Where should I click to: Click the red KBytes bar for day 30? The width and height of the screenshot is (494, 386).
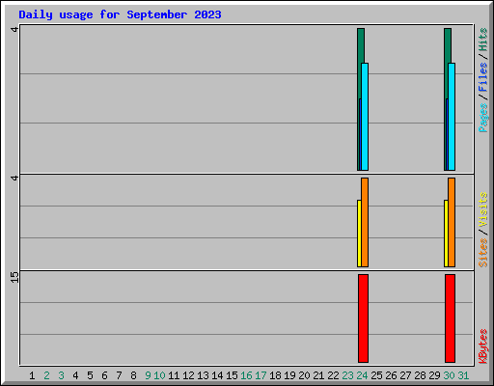tap(450, 318)
